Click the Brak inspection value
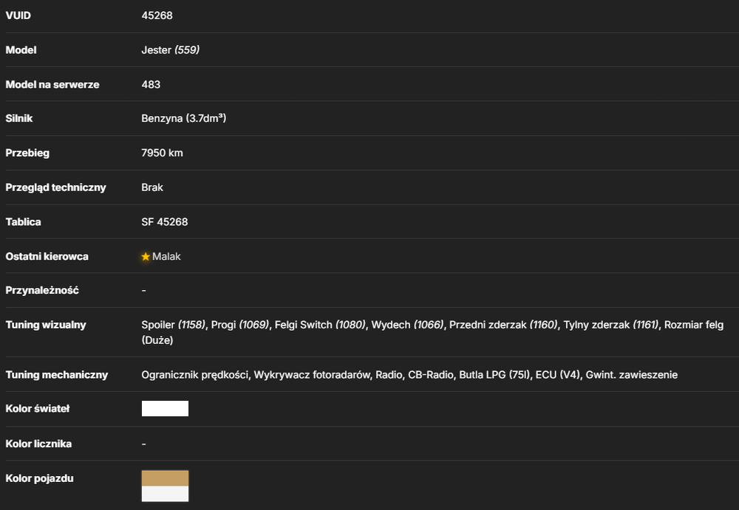 click(152, 187)
